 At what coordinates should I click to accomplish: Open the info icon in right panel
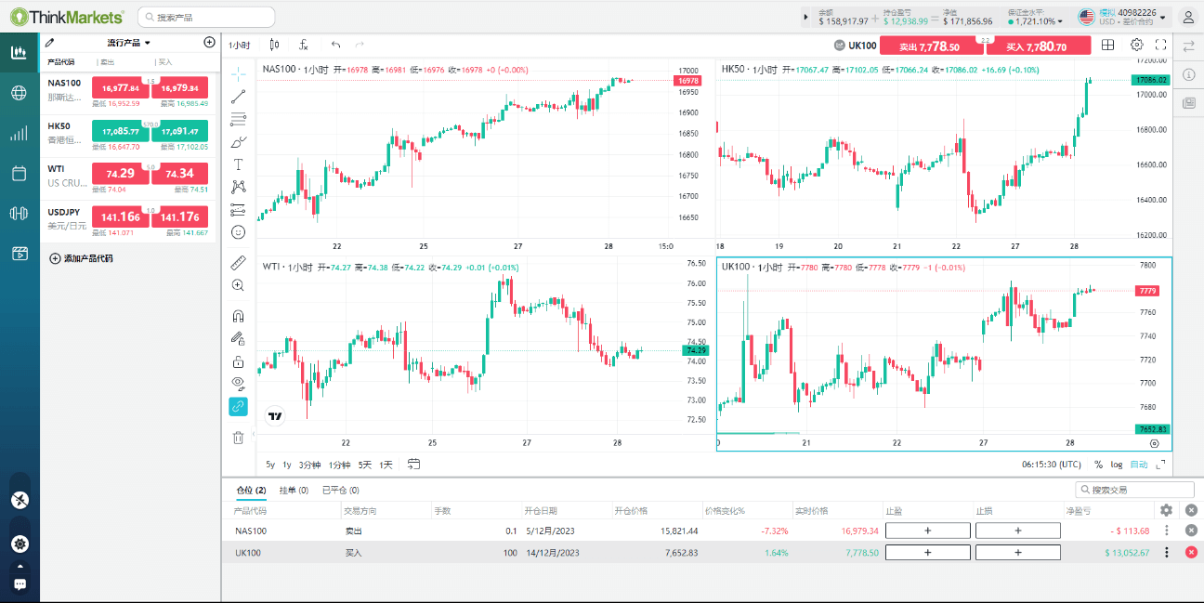tap(1188, 74)
